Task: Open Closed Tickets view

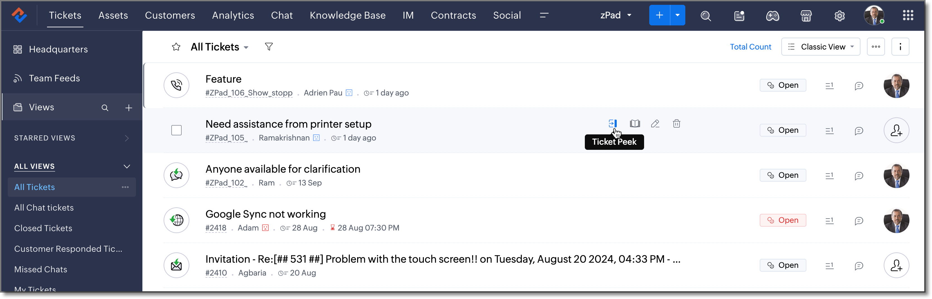Action: click(x=43, y=228)
